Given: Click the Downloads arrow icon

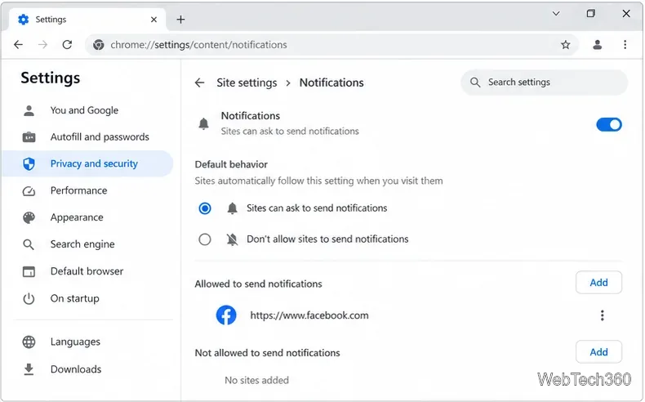Looking at the screenshot, I should coord(29,369).
